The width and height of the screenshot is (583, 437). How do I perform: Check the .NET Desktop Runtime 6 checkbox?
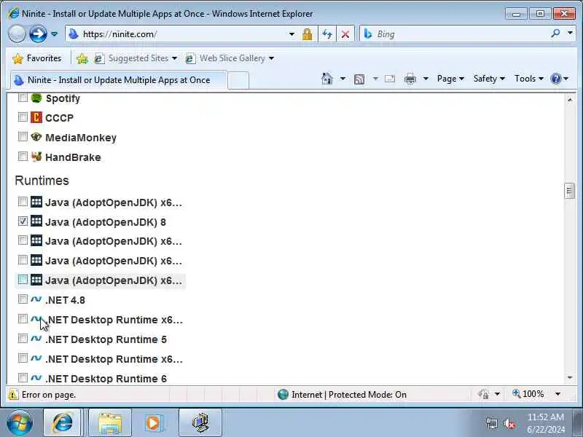pos(23,378)
